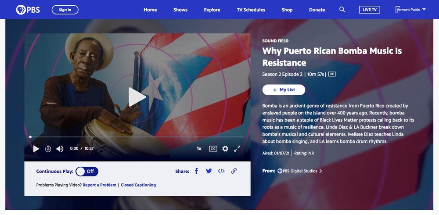Click the Aired: 01/07/21 text
The image size is (439, 215).
point(276,154)
